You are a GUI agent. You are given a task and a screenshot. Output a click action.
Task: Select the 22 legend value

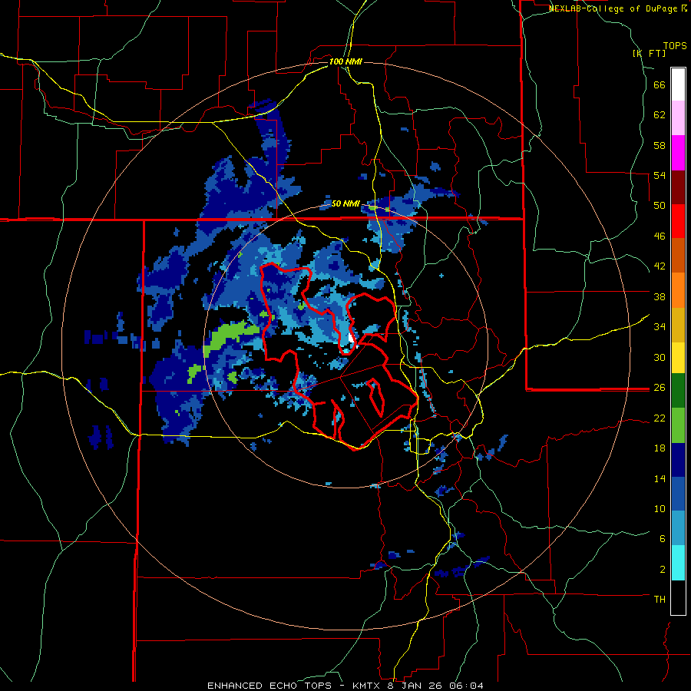(660, 418)
